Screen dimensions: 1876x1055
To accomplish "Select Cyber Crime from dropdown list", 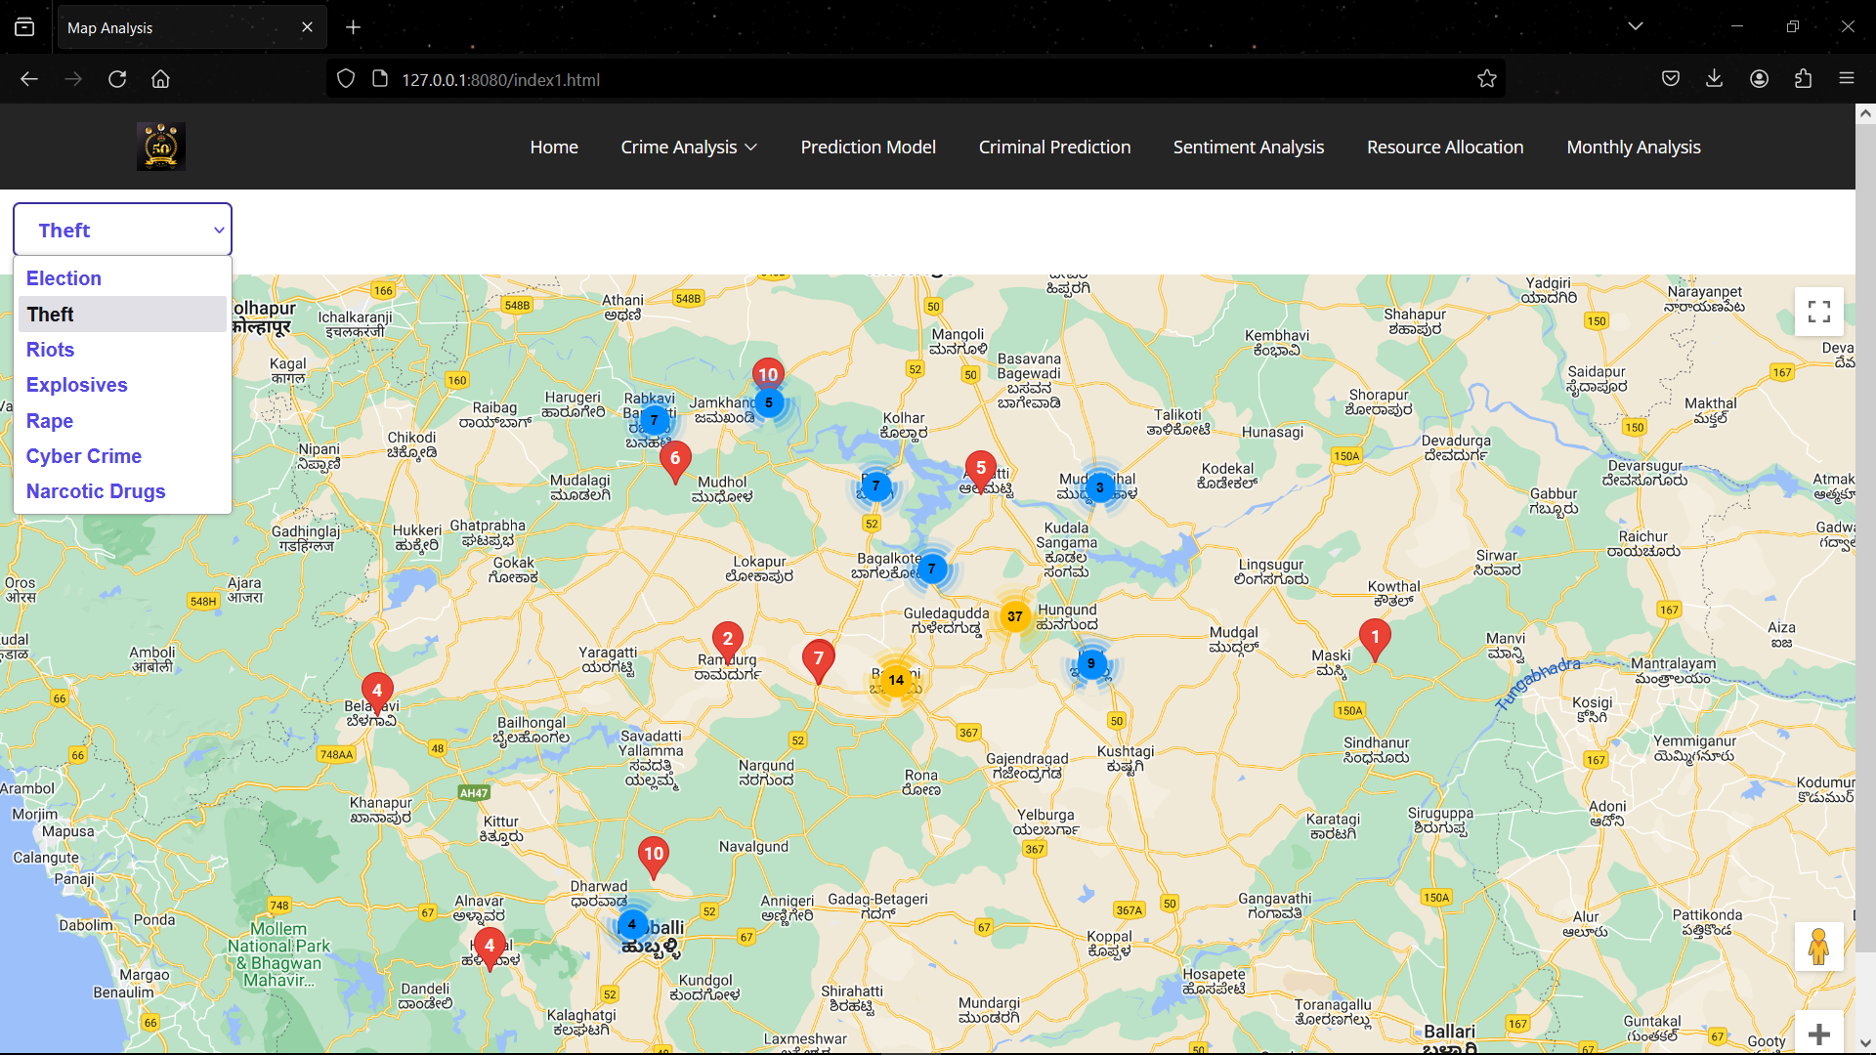I will [x=84, y=456].
